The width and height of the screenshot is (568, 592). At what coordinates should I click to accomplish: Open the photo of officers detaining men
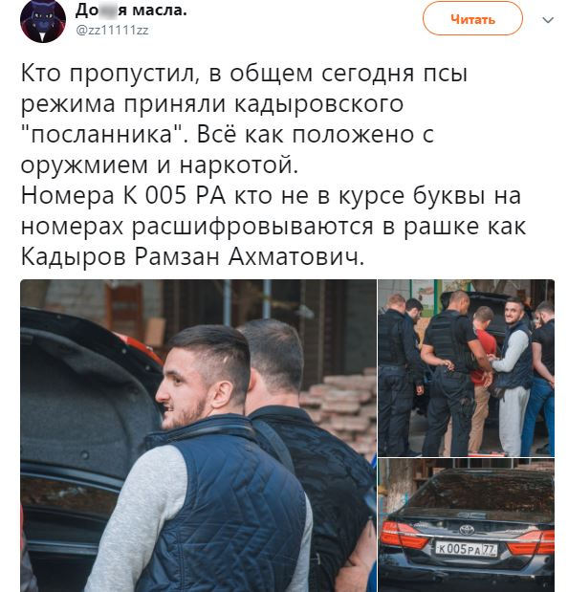(x=467, y=368)
